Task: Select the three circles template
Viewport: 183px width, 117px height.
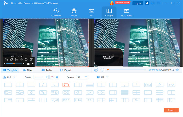Action: pyautogui.click(x=55, y=100)
